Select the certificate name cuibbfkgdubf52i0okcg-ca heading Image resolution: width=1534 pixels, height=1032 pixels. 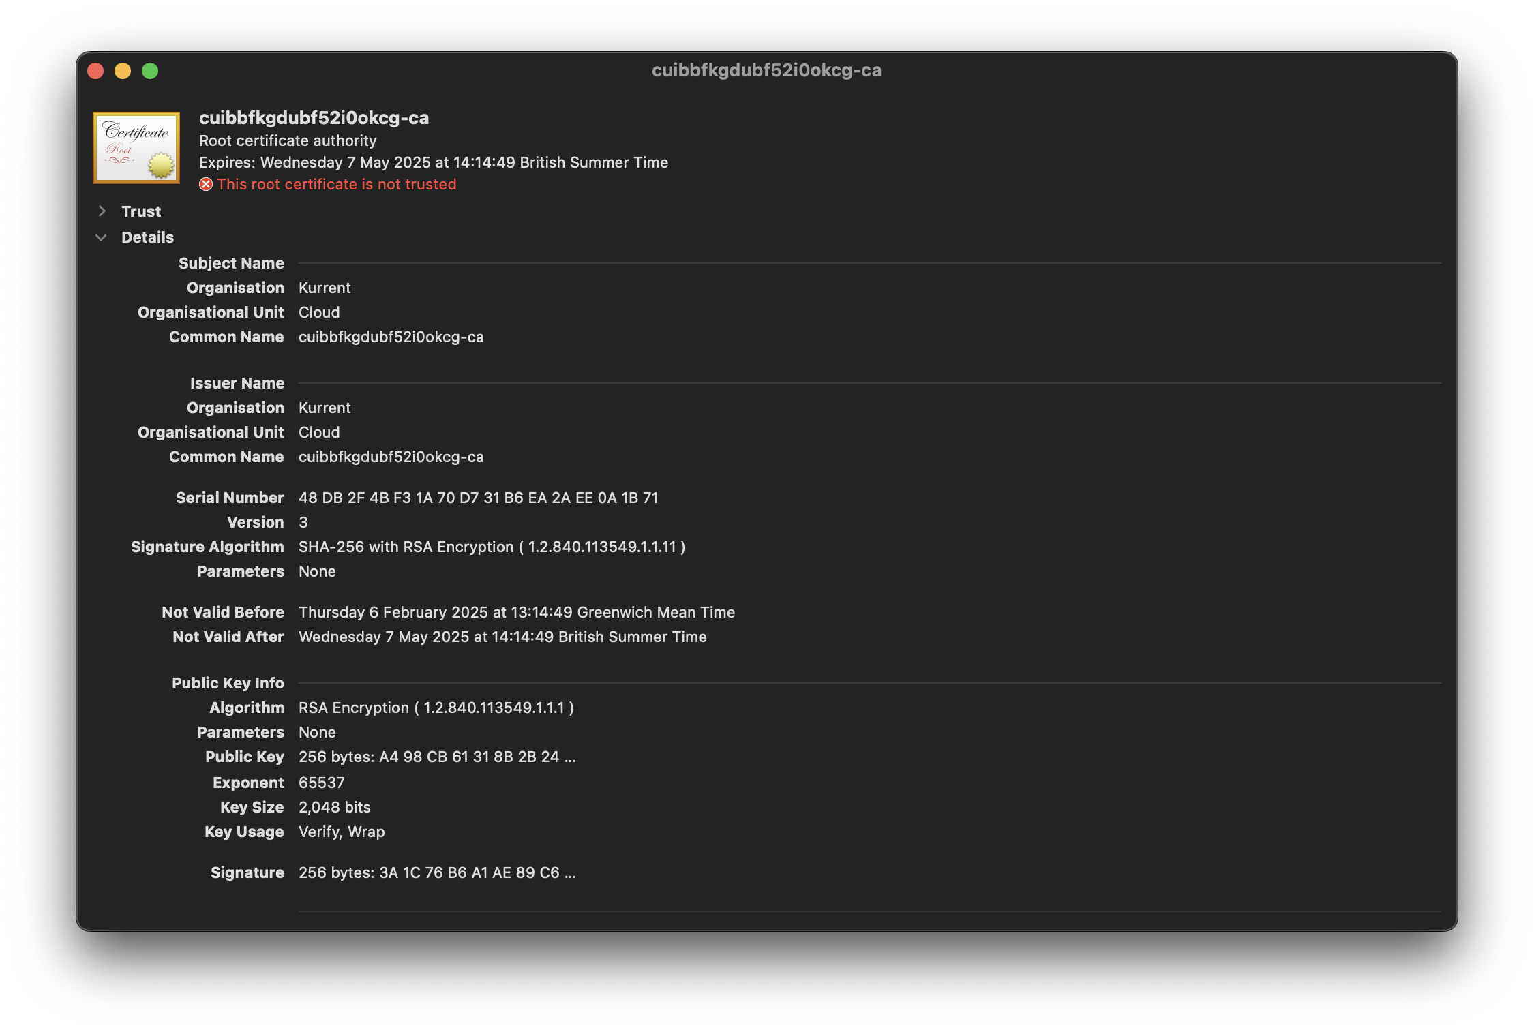pos(314,117)
